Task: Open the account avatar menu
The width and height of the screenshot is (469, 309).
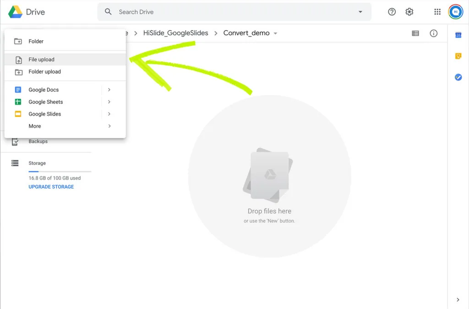Action: coord(456,12)
